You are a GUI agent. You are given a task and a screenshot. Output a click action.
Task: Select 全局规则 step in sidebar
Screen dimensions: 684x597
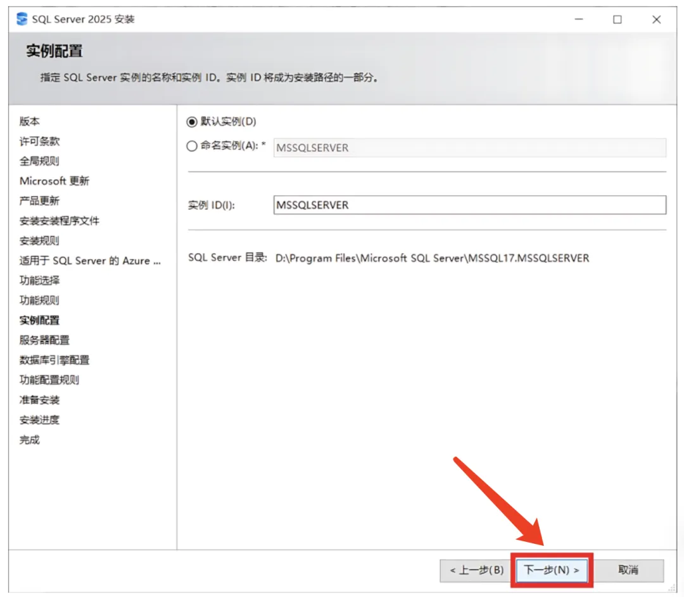click(x=39, y=161)
